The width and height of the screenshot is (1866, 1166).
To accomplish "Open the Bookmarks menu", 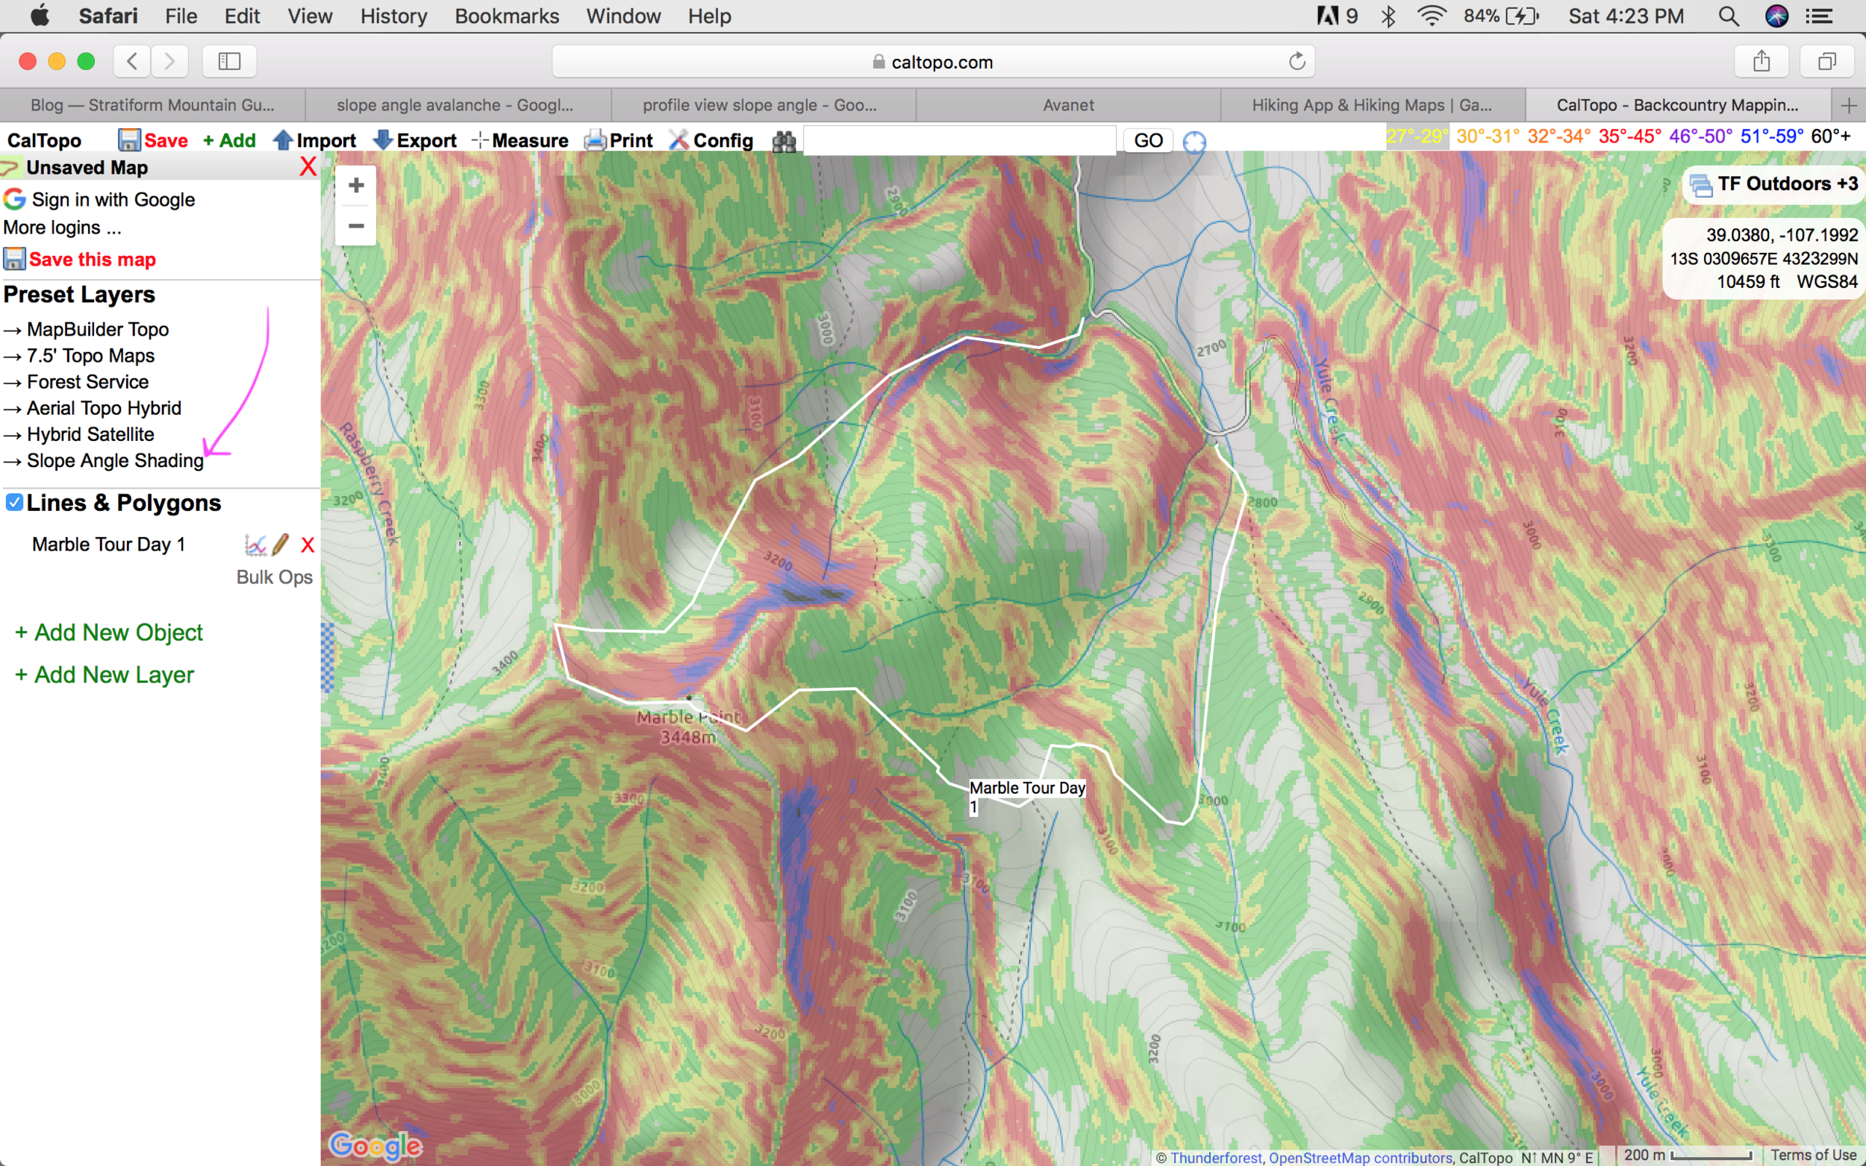I will pos(507,16).
